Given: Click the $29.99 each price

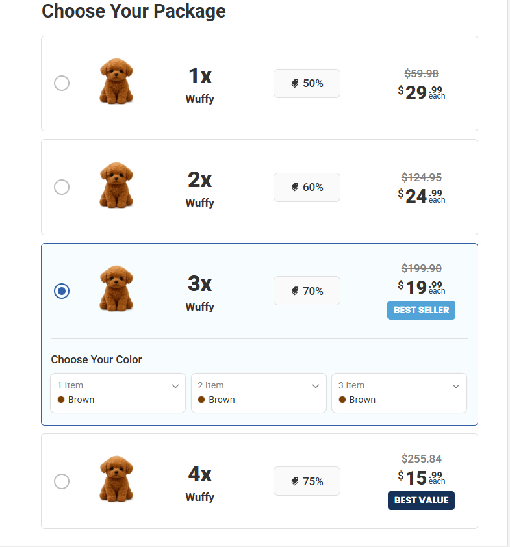Looking at the screenshot, I should 421,93.
